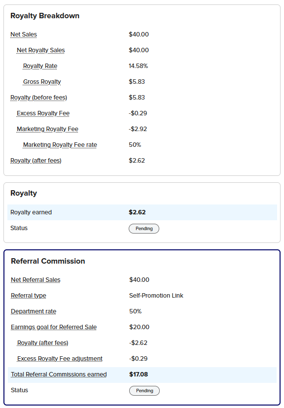Open the Referral type definition
Screen dimensions: 284x408
point(29,296)
